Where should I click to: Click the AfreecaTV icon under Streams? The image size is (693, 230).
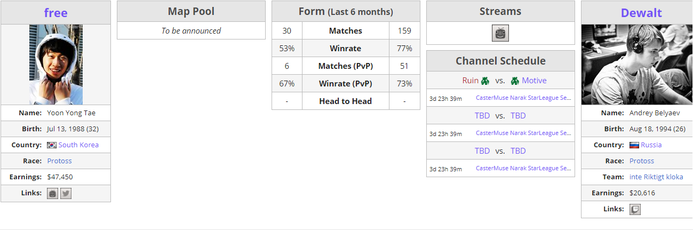[500, 33]
